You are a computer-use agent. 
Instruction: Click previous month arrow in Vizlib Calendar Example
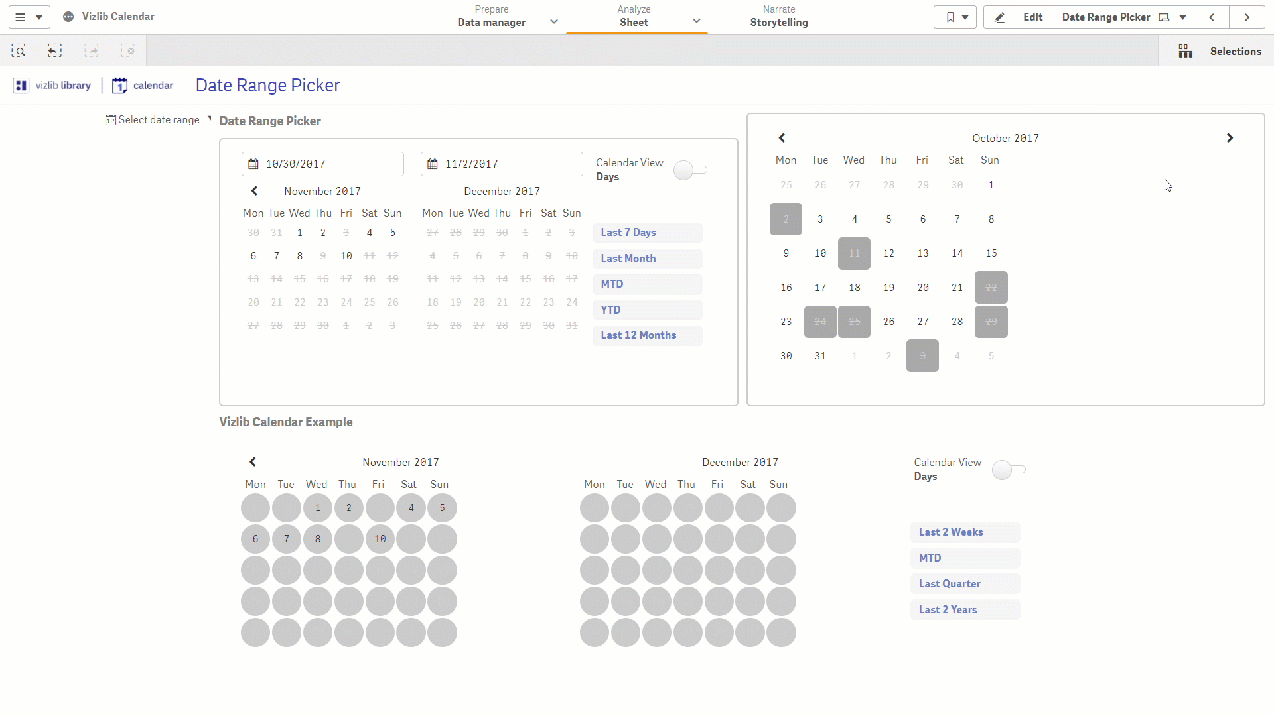point(253,462)
